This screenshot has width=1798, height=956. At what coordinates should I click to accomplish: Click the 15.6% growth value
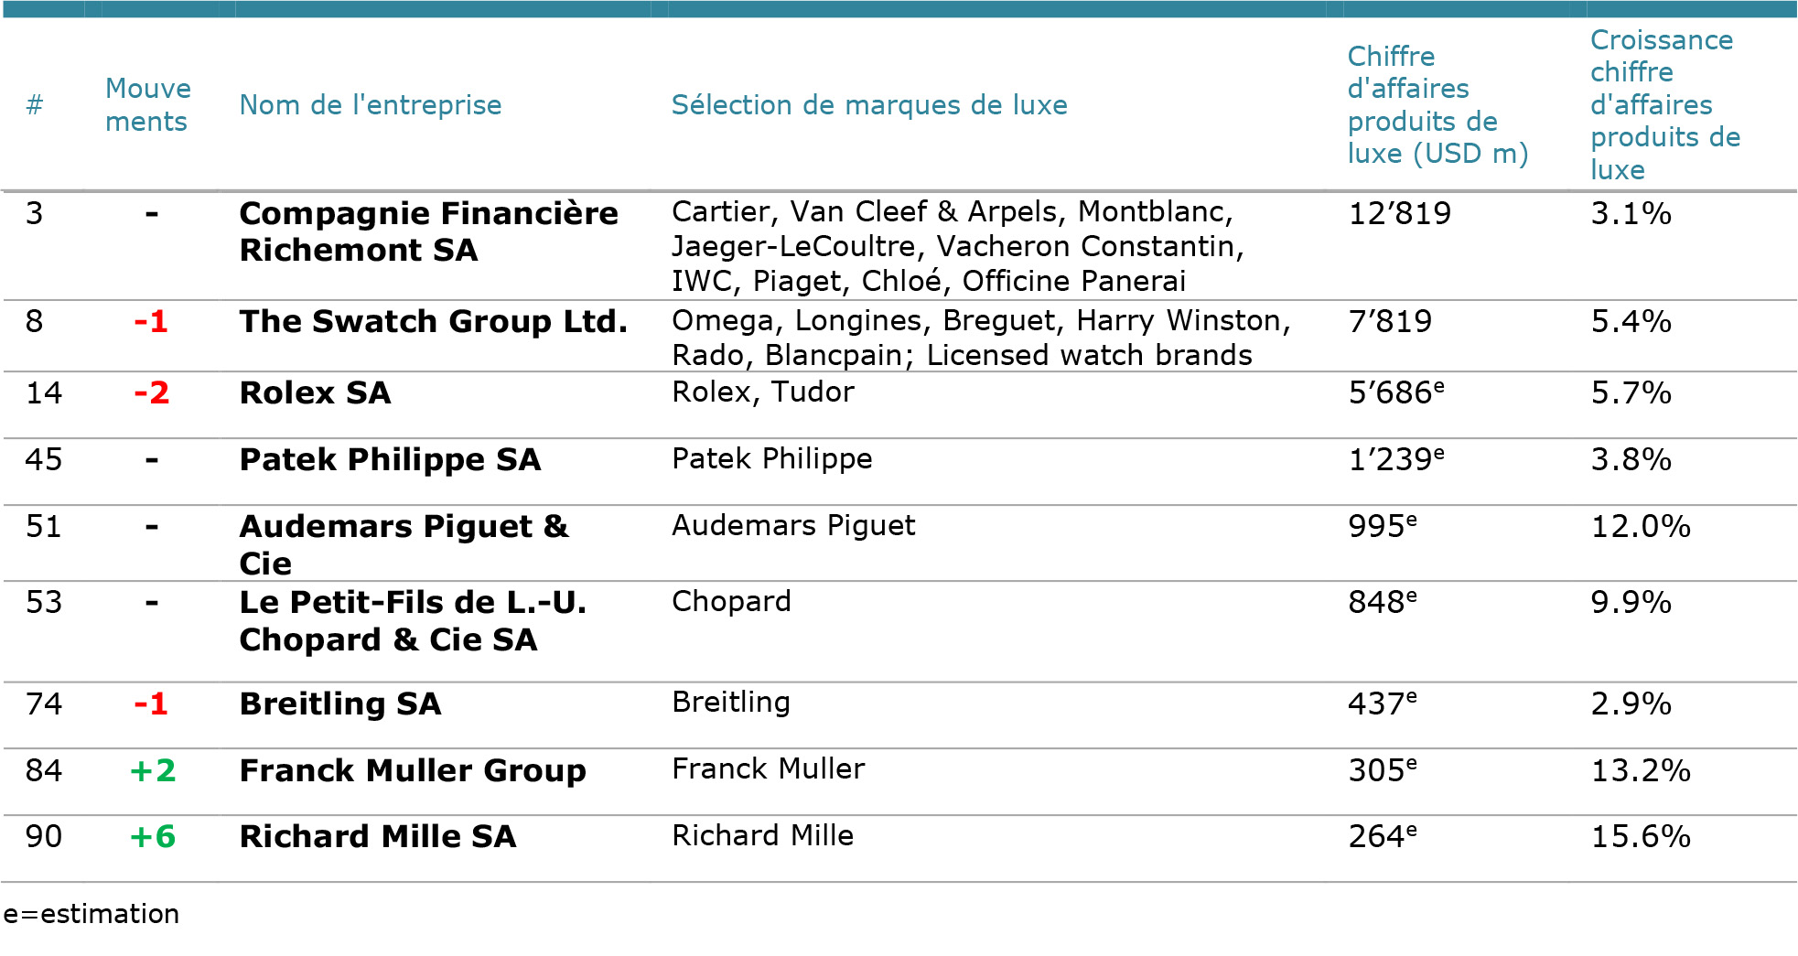point(1640,837)
